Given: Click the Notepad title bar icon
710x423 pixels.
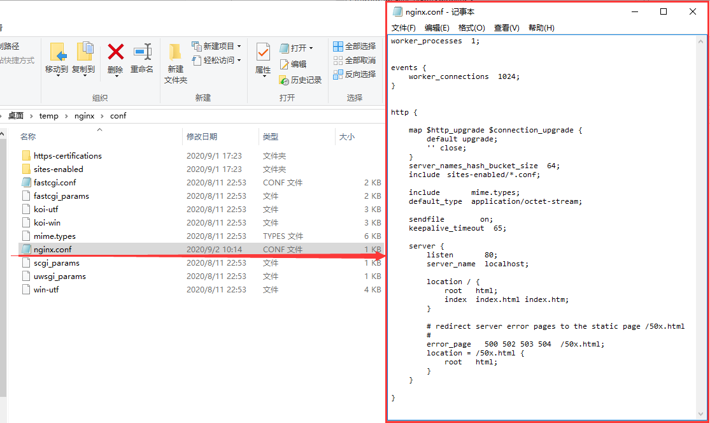Looking at the screenshot, I should coord(397,11).
